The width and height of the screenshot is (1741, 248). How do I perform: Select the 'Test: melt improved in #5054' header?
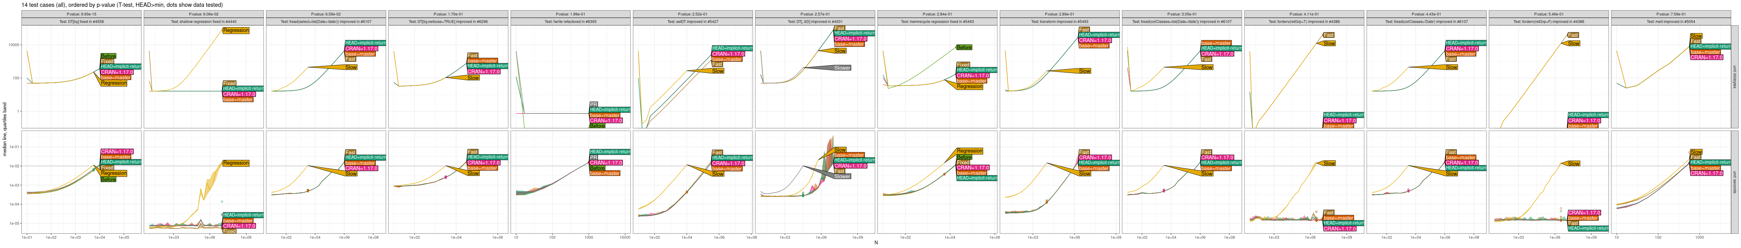1671,22
